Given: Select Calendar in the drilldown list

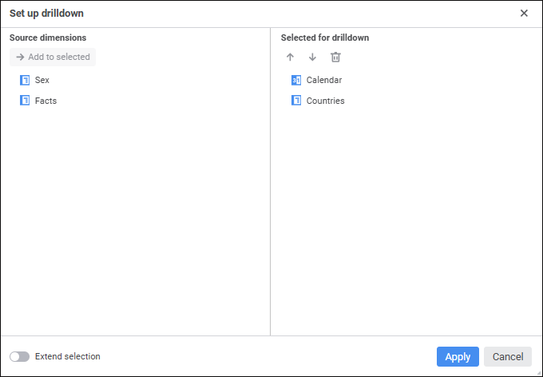Looking at the screenshot, I should 324,80.
